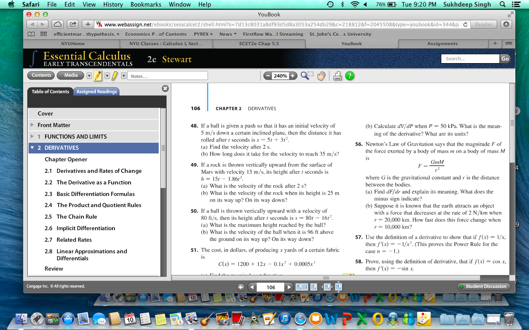Screen dimensions: 529x330
Task: Open the green help icon
Action: pyautogui.click(x=350, y=76)
